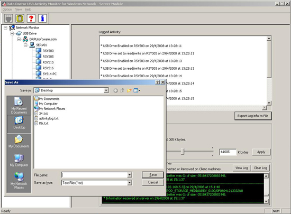Click the log size slider handle
The height and width of the screenshot is (214, 291).
point(183,152)
